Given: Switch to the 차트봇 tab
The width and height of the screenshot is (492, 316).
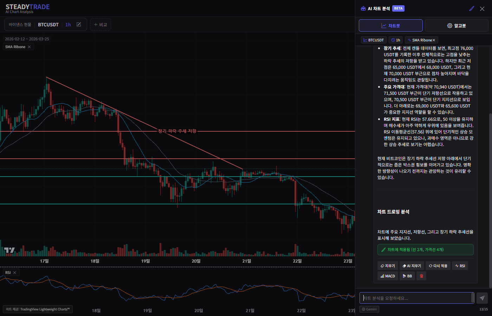Looking at the screenshot, I should click(x=391, y=26).
